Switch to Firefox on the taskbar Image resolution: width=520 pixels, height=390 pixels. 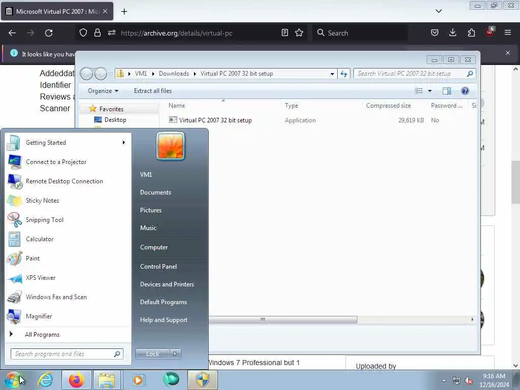click(76, 380)
